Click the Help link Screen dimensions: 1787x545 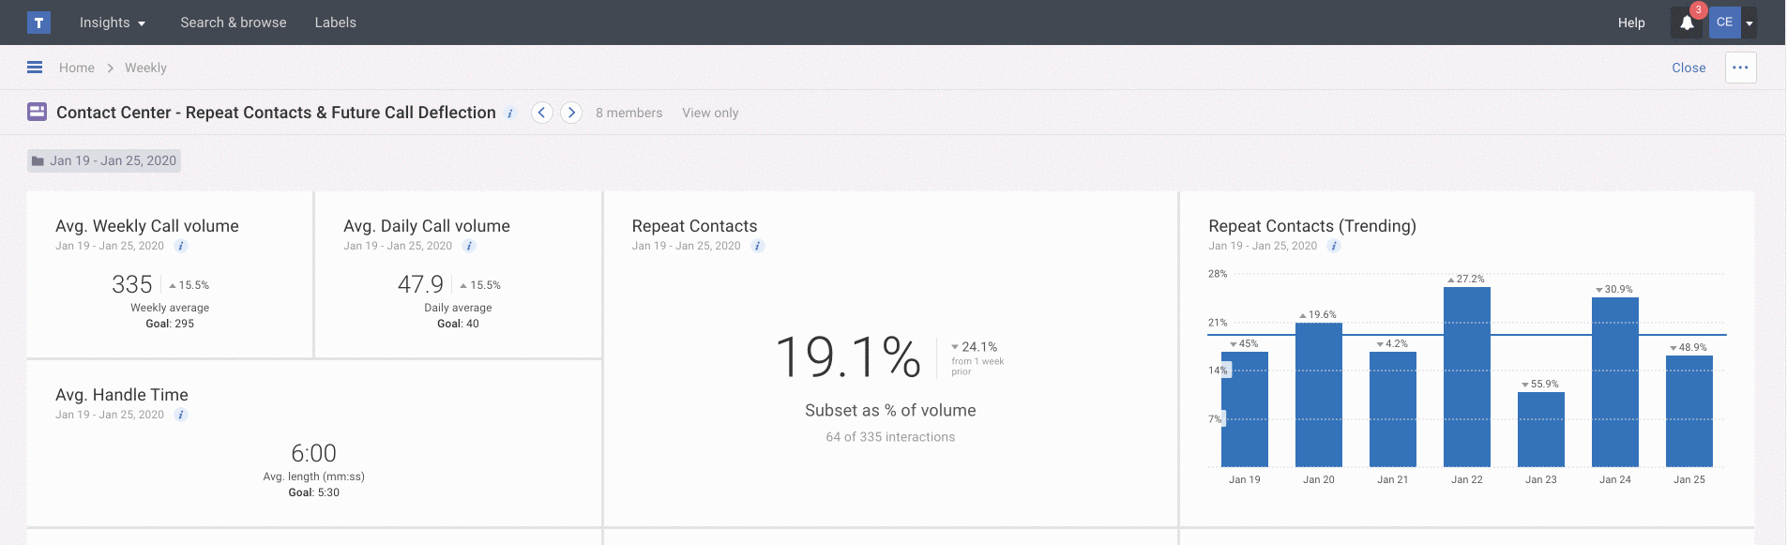coord(1631,23)
